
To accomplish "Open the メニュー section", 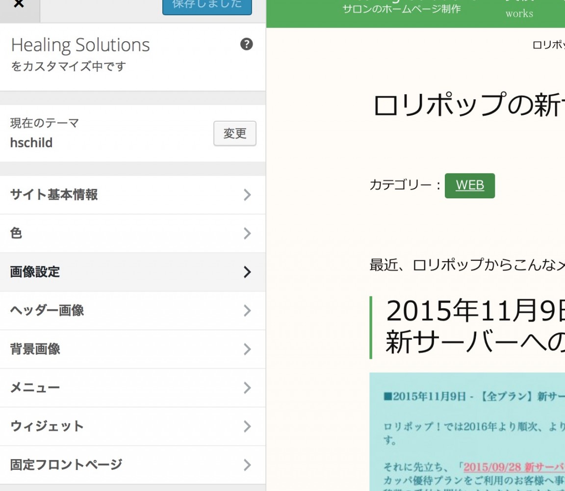I will click(x=35, y=388).
